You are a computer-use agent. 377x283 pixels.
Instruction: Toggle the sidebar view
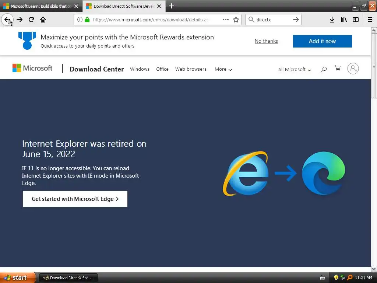pos(356,20)
